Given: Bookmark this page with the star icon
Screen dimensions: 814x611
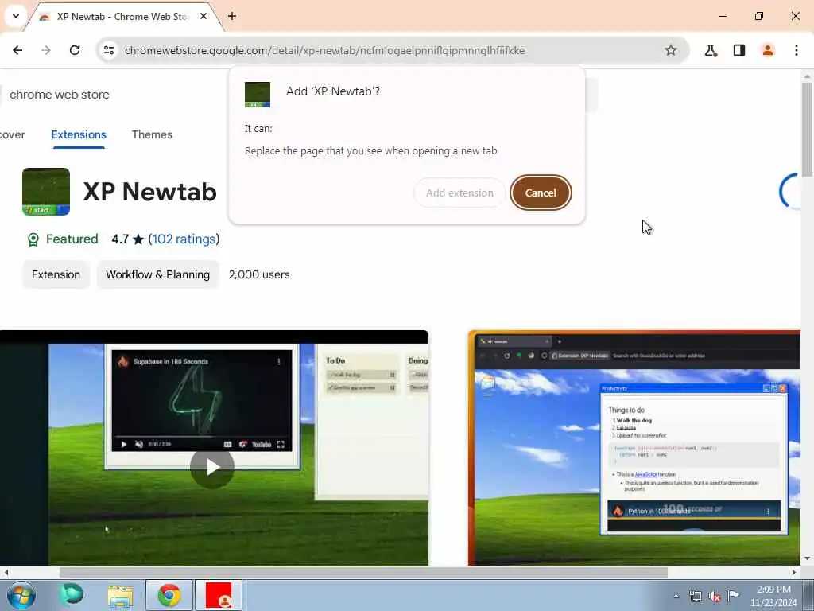Looking at the screenshot, I should (x=671, y=50).
